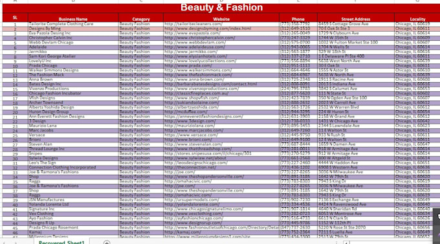Select the Bates Design Inc cell

pos(73,84)
